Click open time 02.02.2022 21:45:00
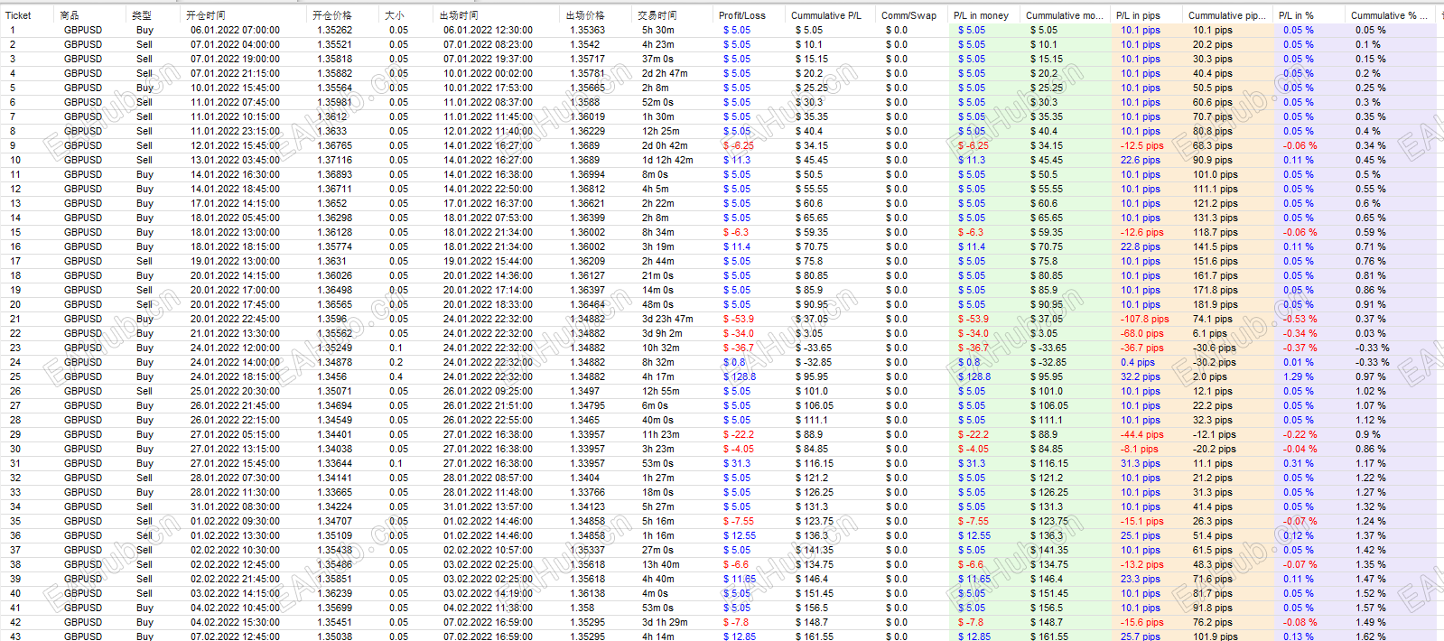 [235, 579]
